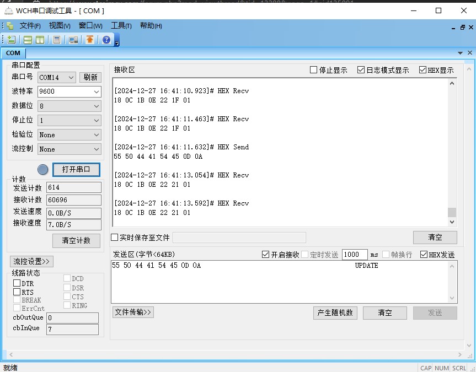The image size is (476, 372).
Task: Expand the 检验位 None dropdown
Action: 97,134
